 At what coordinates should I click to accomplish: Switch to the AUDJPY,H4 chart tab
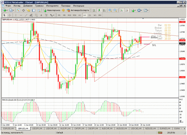(x=66, y=128)
